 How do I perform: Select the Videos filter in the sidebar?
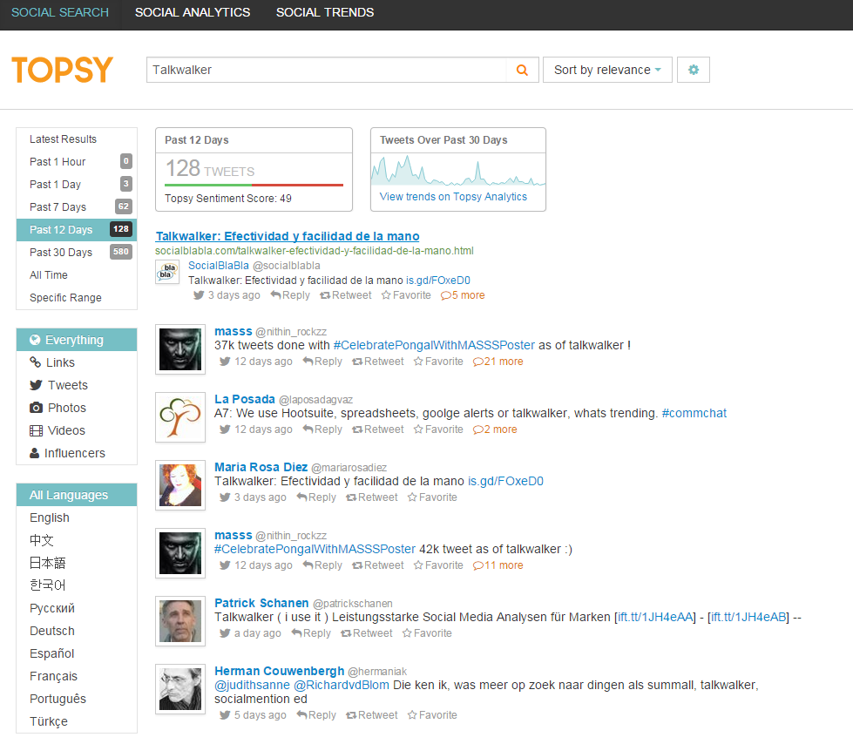(77, 430)
